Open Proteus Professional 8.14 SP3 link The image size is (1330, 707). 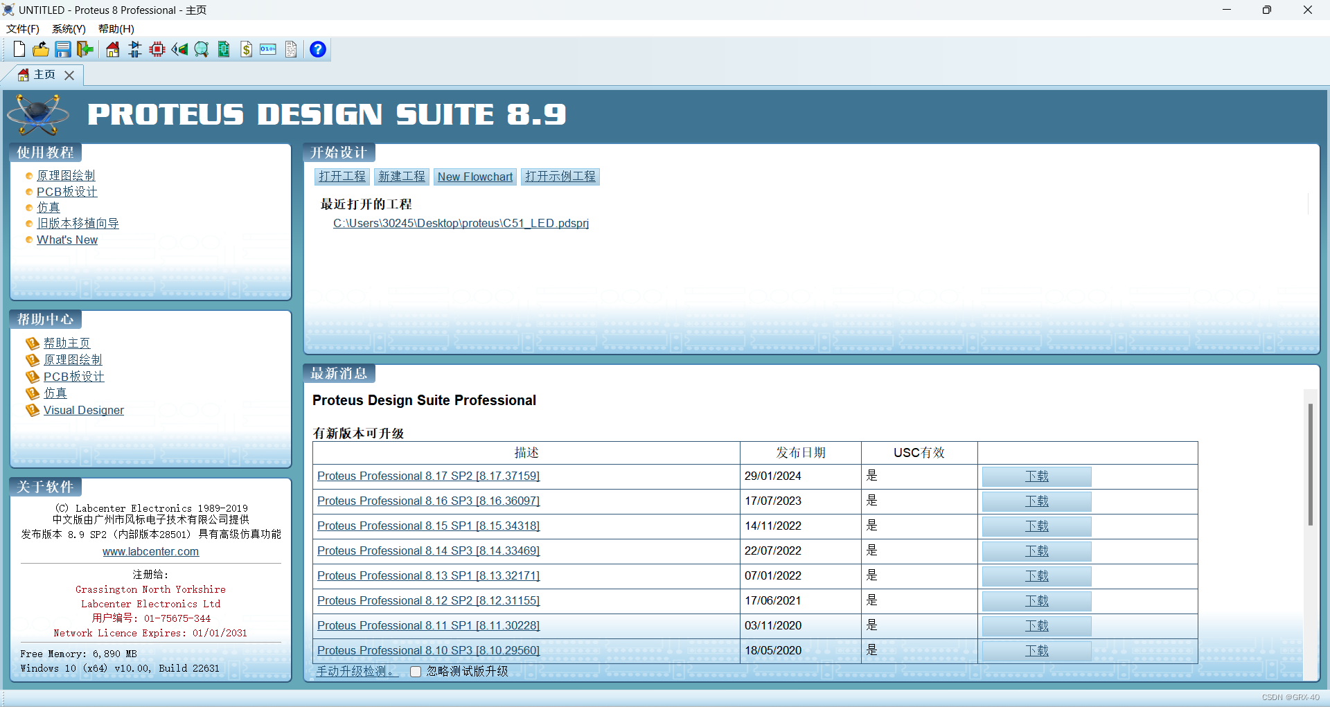tap(429, 551)
